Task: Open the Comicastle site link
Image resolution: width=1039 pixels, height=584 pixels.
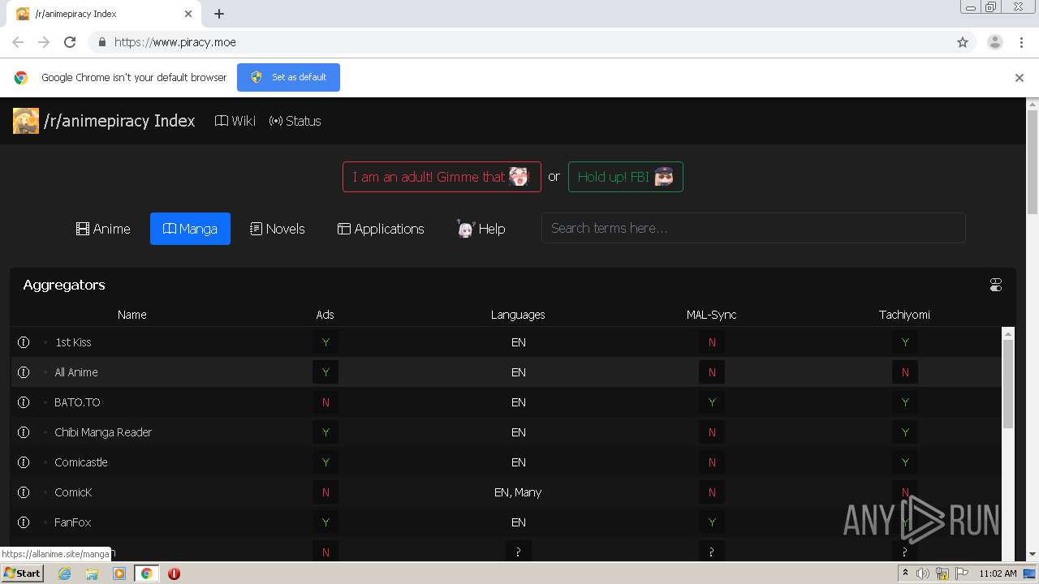Action: [x=81, y=462]
